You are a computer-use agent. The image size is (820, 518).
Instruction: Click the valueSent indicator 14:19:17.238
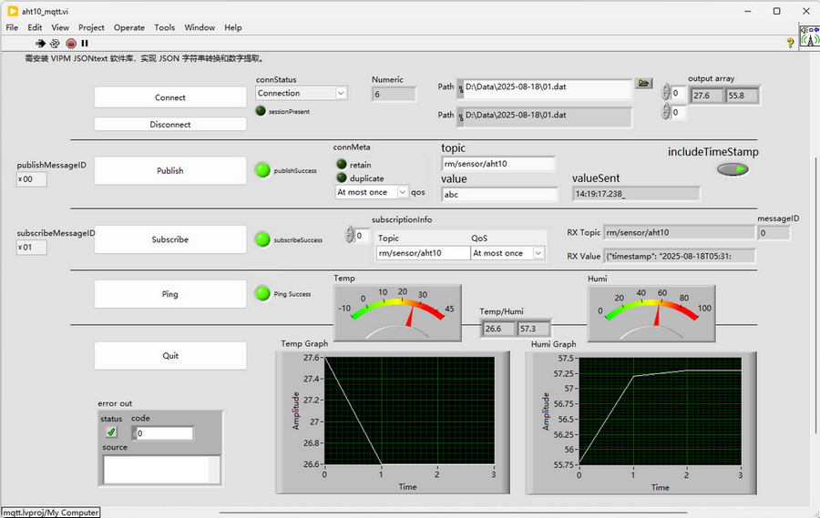tap(637, 194)
